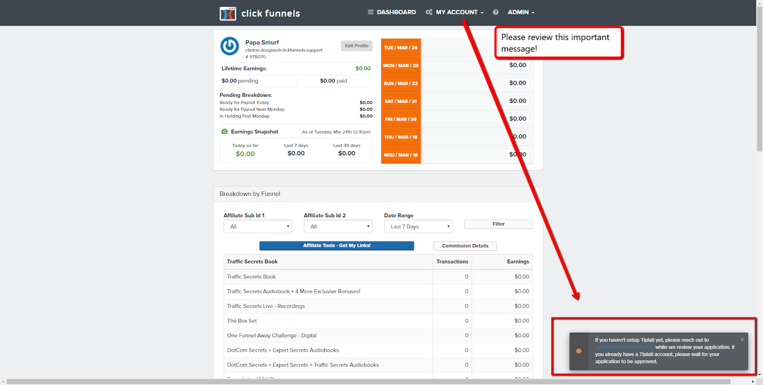Click the scroll up arrow at top right
This screenshot has height=385, width=763.
(759, 3)
